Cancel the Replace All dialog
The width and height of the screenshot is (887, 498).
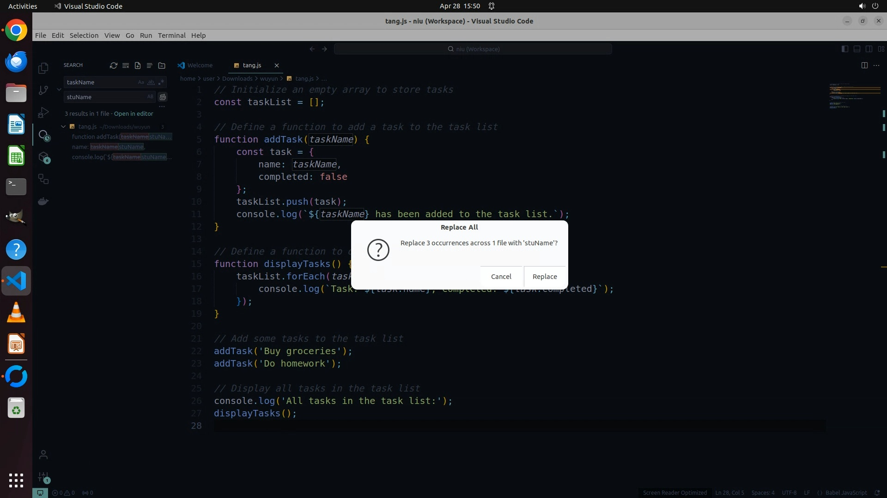point(501,277)
